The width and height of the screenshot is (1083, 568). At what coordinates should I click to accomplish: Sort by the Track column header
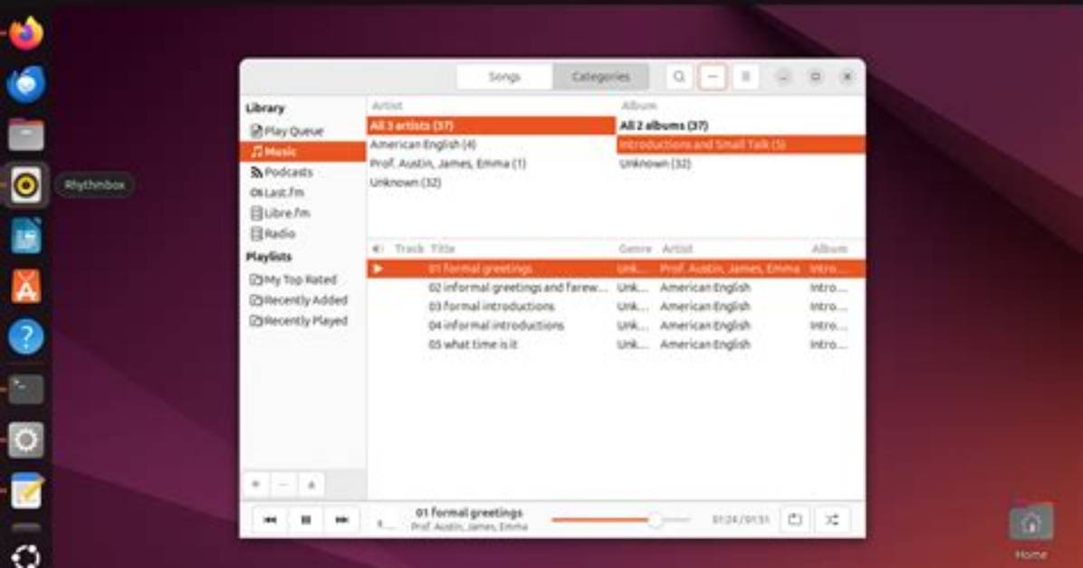[408, 249]
